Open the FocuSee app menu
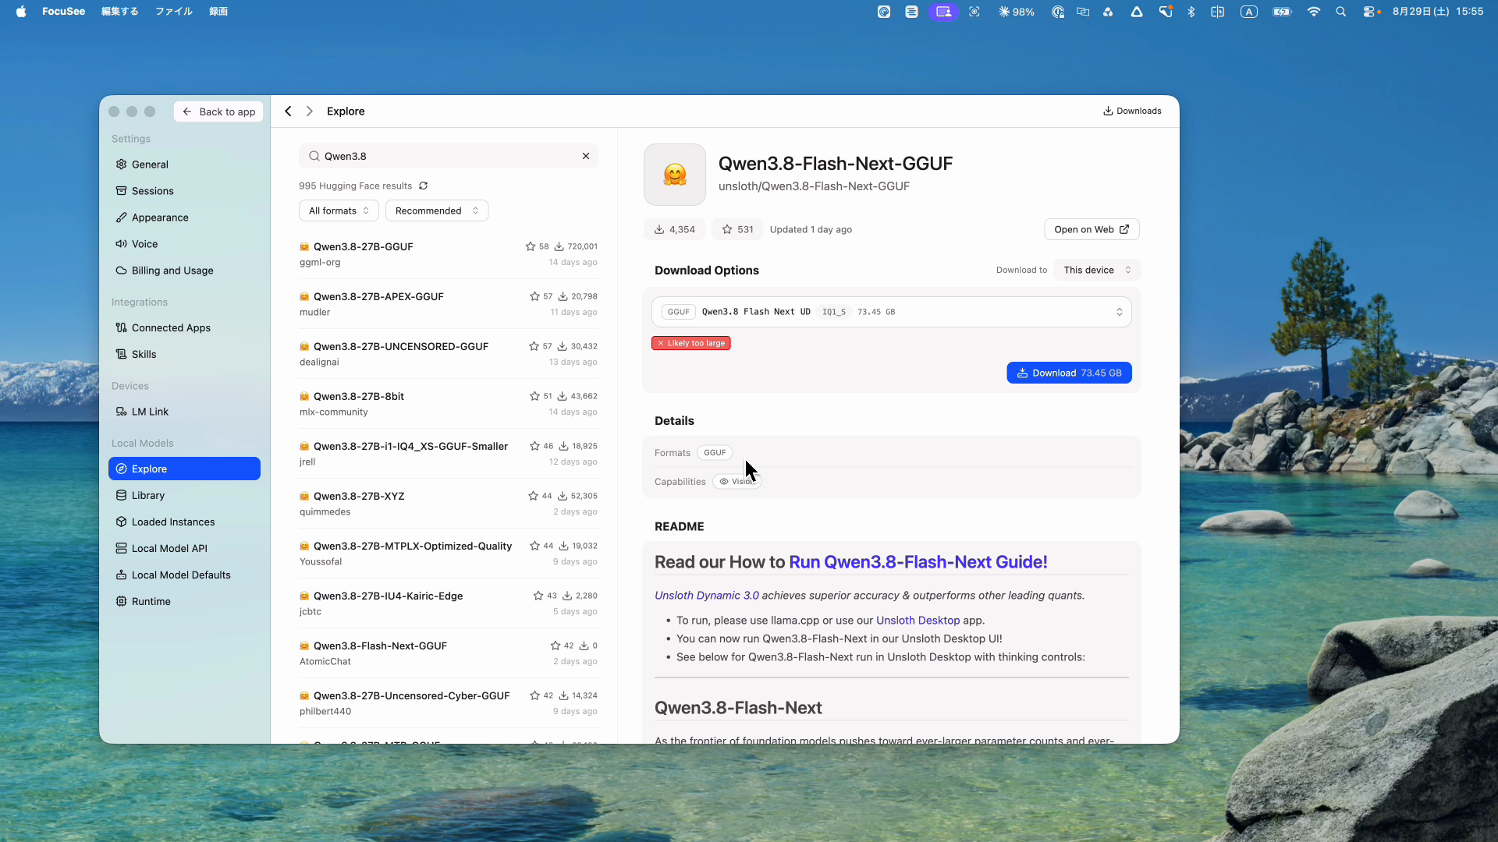Screen dimensions: 1498x842 point(64,12)
